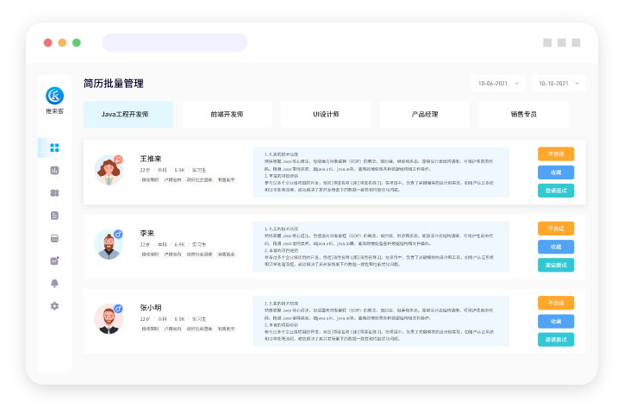Viewport: 624px width, 414px height.
Task: Click the male gender badge on 张小明 avatar
Action: [x=118, y=309]
